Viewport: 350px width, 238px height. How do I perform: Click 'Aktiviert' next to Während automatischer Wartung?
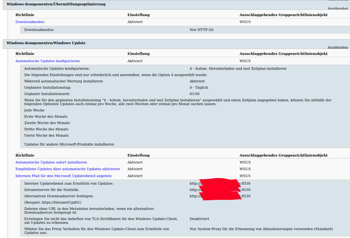pos(197,81)
